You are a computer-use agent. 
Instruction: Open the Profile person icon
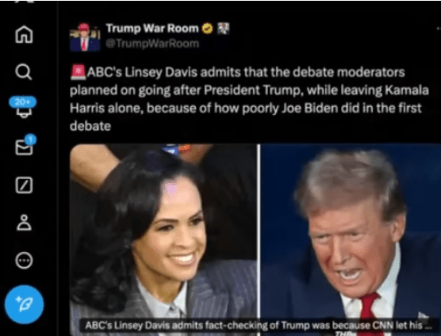pos(24,223)
